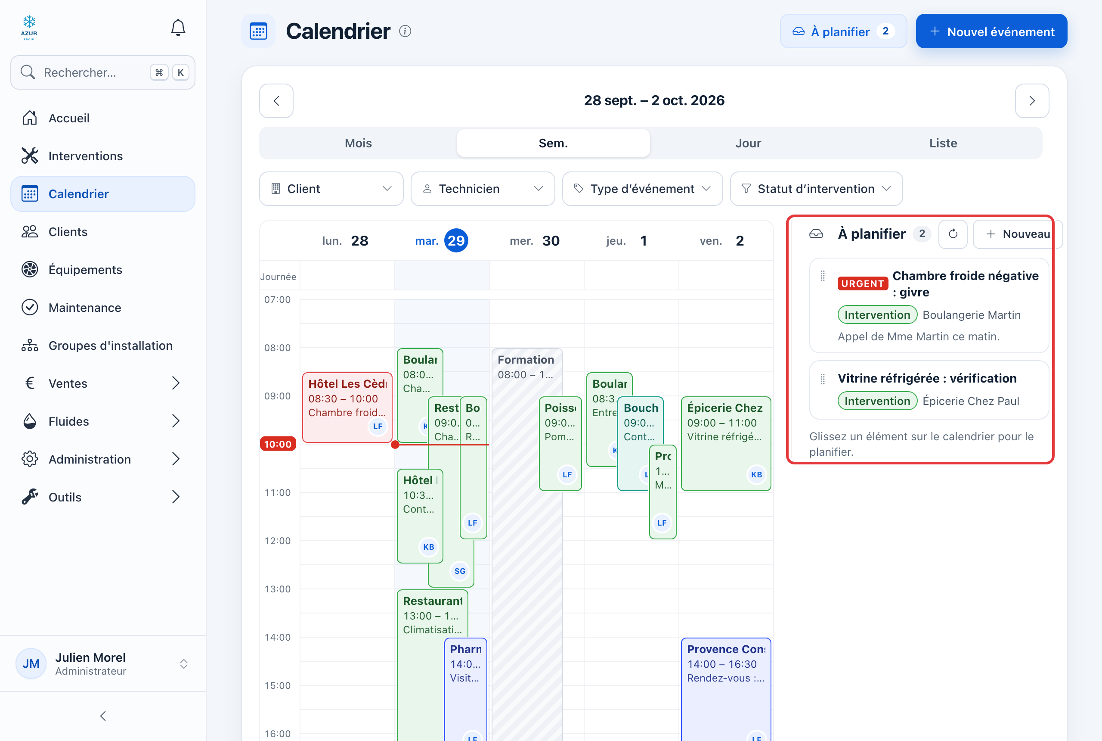This screenshot has width=1102, height=741.
Task: Click Nouveau button in À planifier panel
Action: point(1018,234)
